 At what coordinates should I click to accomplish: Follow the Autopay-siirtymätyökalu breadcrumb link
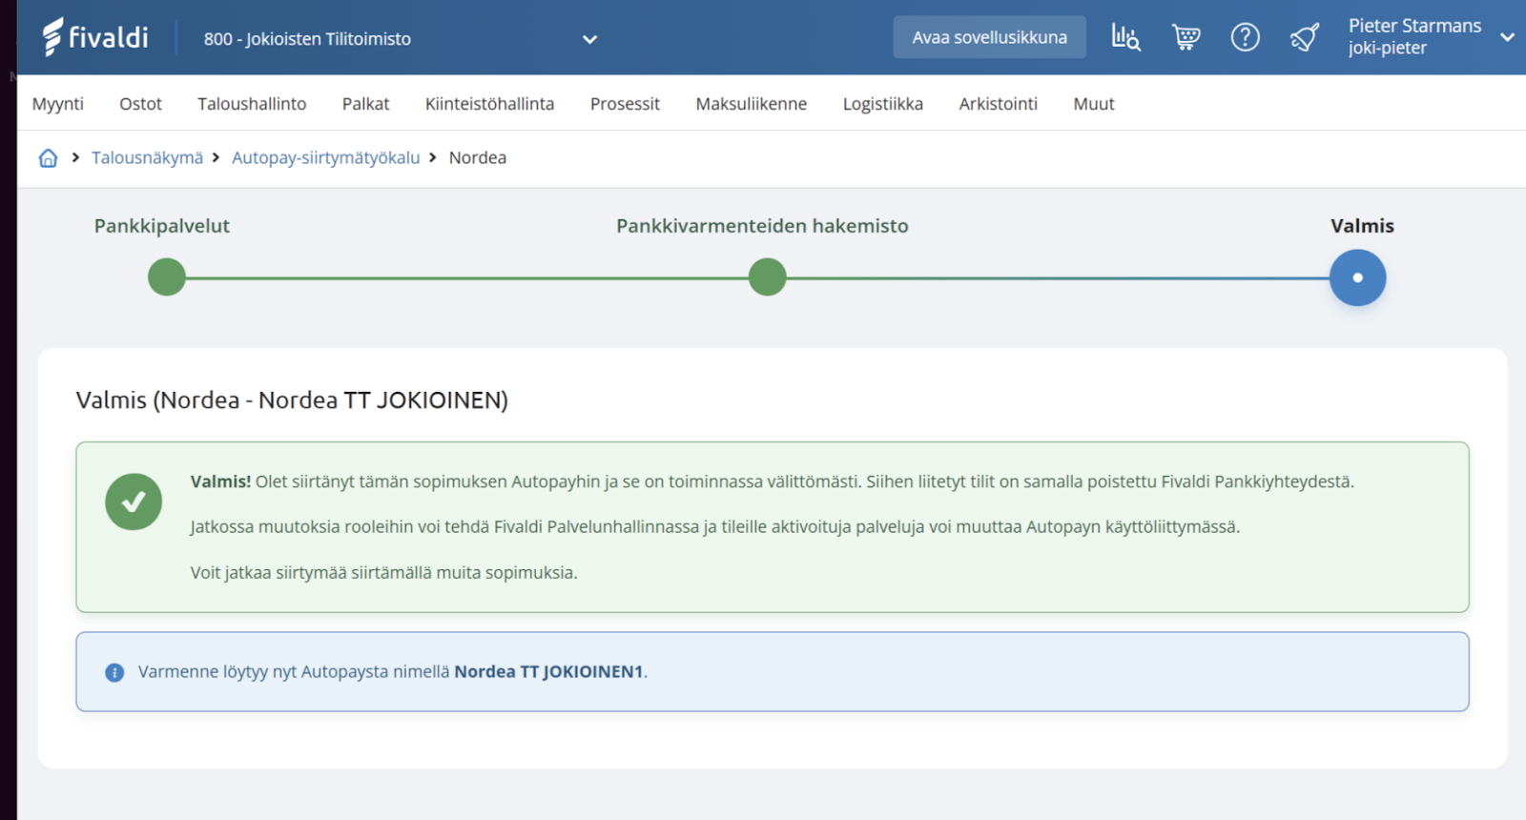pyautogui.click(x=325, y=158)
